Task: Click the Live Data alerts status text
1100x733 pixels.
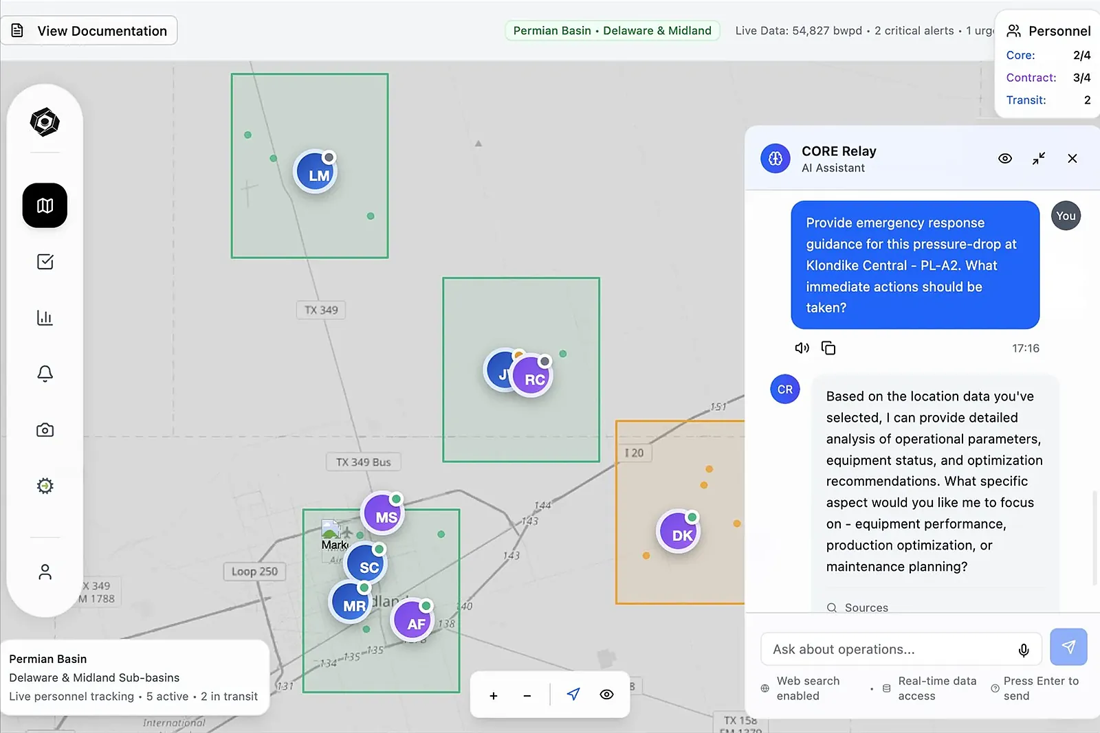Action: (x=864, y=31)
